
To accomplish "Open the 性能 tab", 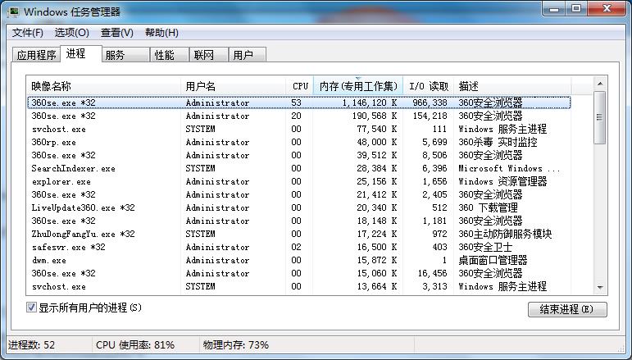I will pos(170,55).
